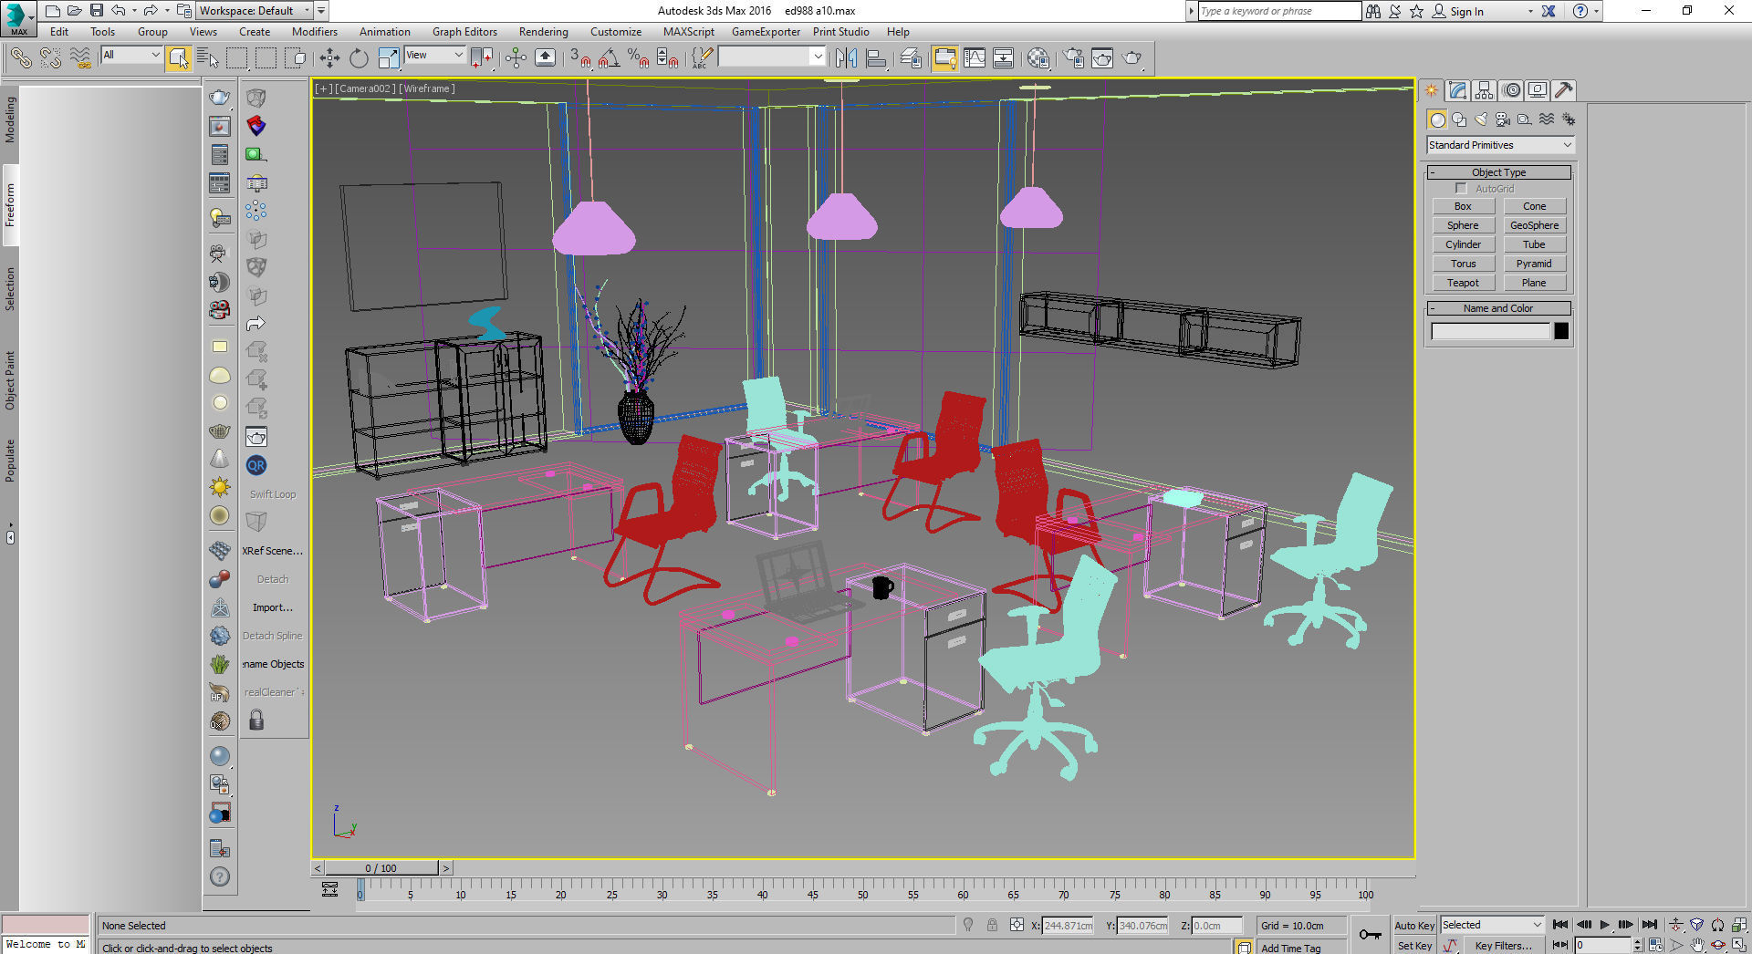Click the QR icon in side toolbar
Viewport: 1752px width, 954px height.
[x=256, y=465]
